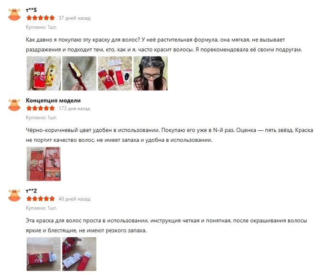325x275 pixels.
Task: Click the star rating of reviewer т**2
Action: click(x=41, y=199)
